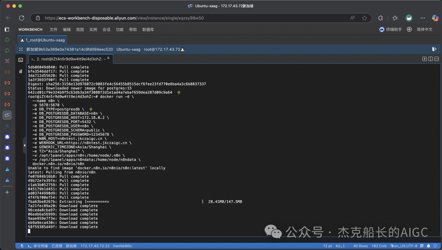Viewport: 442px width, 250px height.
Task: Click 40 Rows status entry
Action: point(361,246)
